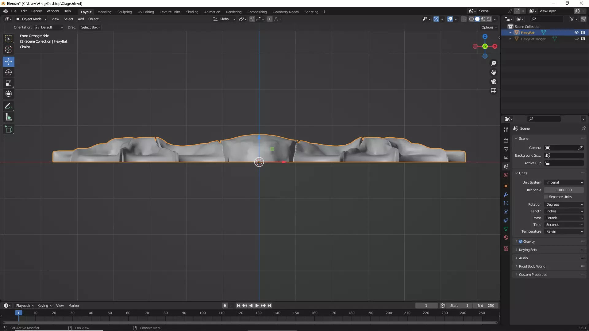Image resolution: width=589 pixels, height=331 pixels.
Task: Activate the Annotate tool
Action: pos(9,106)
